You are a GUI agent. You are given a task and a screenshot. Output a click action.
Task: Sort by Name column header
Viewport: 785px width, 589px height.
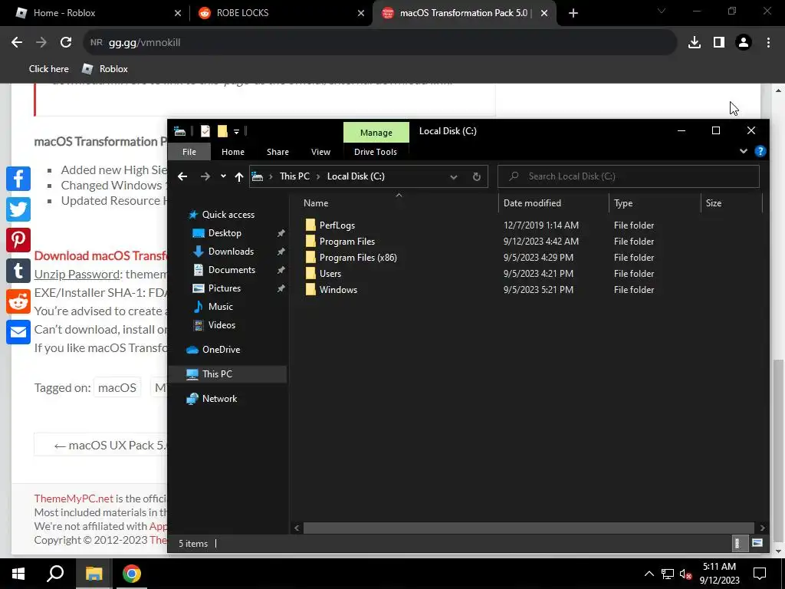click(x=316, y=202)
